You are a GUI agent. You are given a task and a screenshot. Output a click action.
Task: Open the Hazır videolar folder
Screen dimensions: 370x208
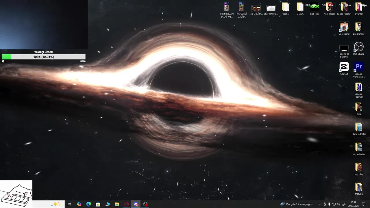pos(359,129)
